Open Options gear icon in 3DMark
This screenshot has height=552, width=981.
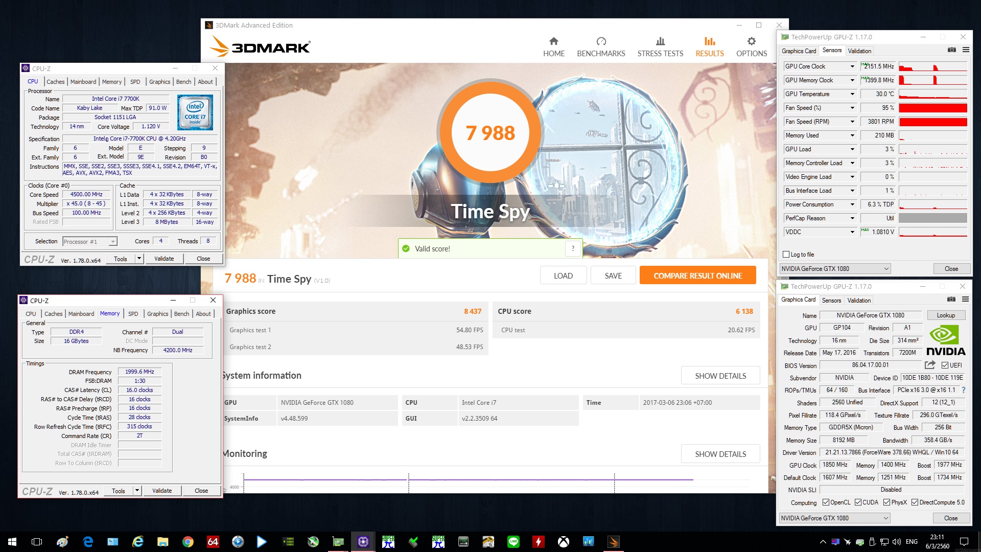pos(751,41)
